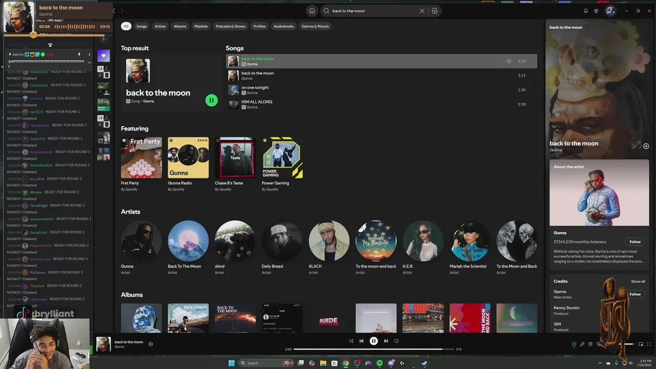
Task: Open the play queue icon
Action: point(590,344)
